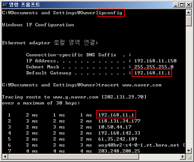Image resolution: width=194 pixels, height=162 pixels.
Task: Click the horizontal scrollbar left arrow
Action: 5,156
